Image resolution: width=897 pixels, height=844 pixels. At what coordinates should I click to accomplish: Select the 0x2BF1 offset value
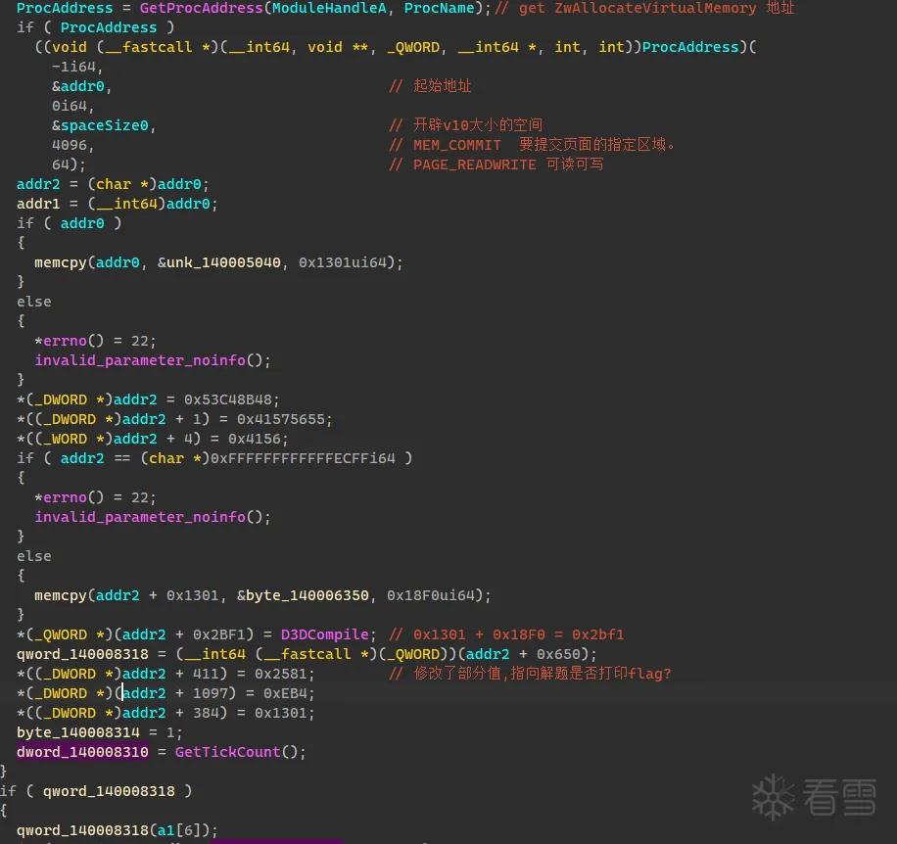[x=219, y=634]
